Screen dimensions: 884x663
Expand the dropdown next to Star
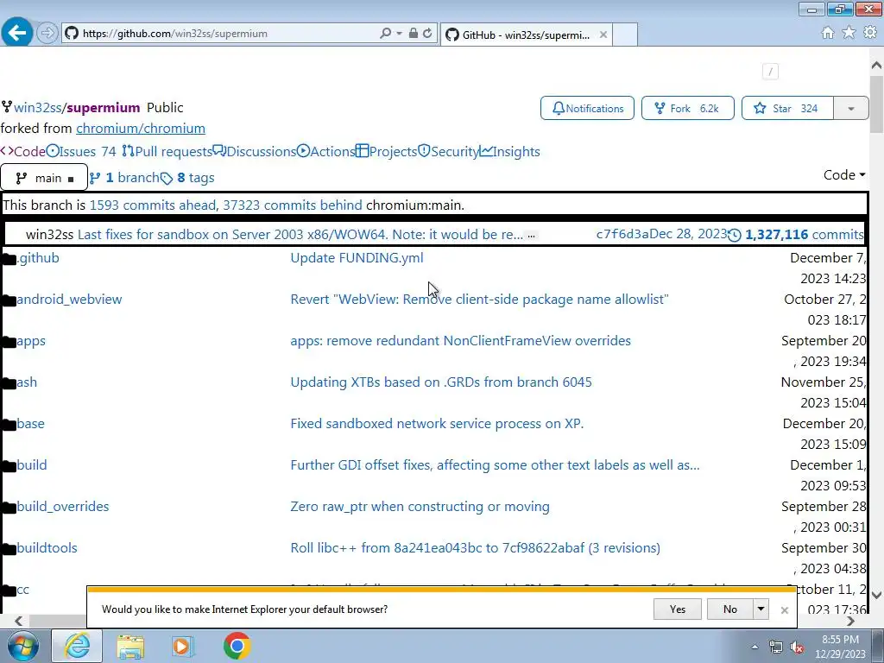click(x=850, y=108)
